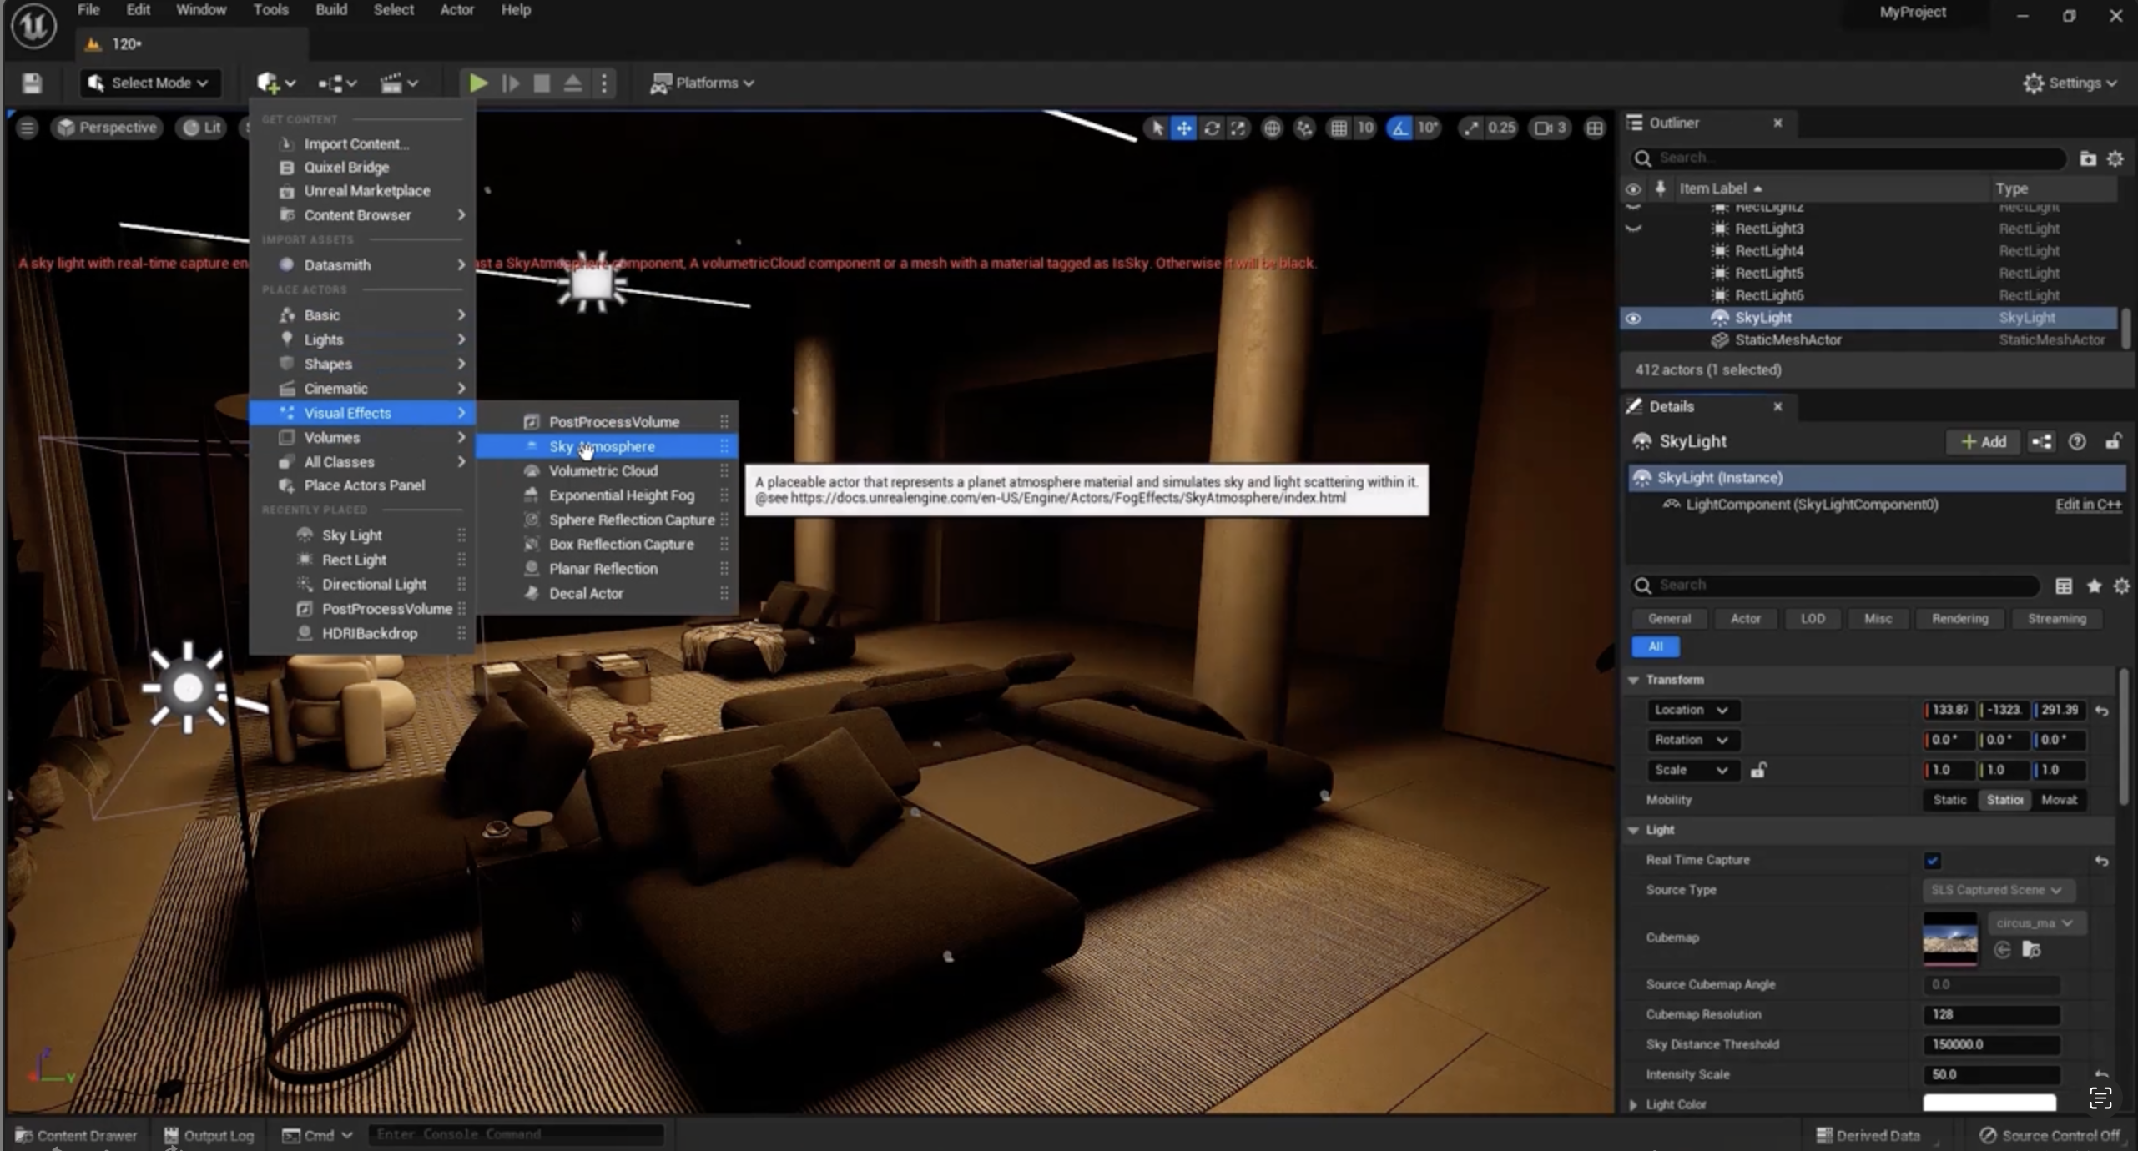
Task: Toggle the Real Time Capture checkbox
Action: pyautogui.click(x=1932, y=860)
